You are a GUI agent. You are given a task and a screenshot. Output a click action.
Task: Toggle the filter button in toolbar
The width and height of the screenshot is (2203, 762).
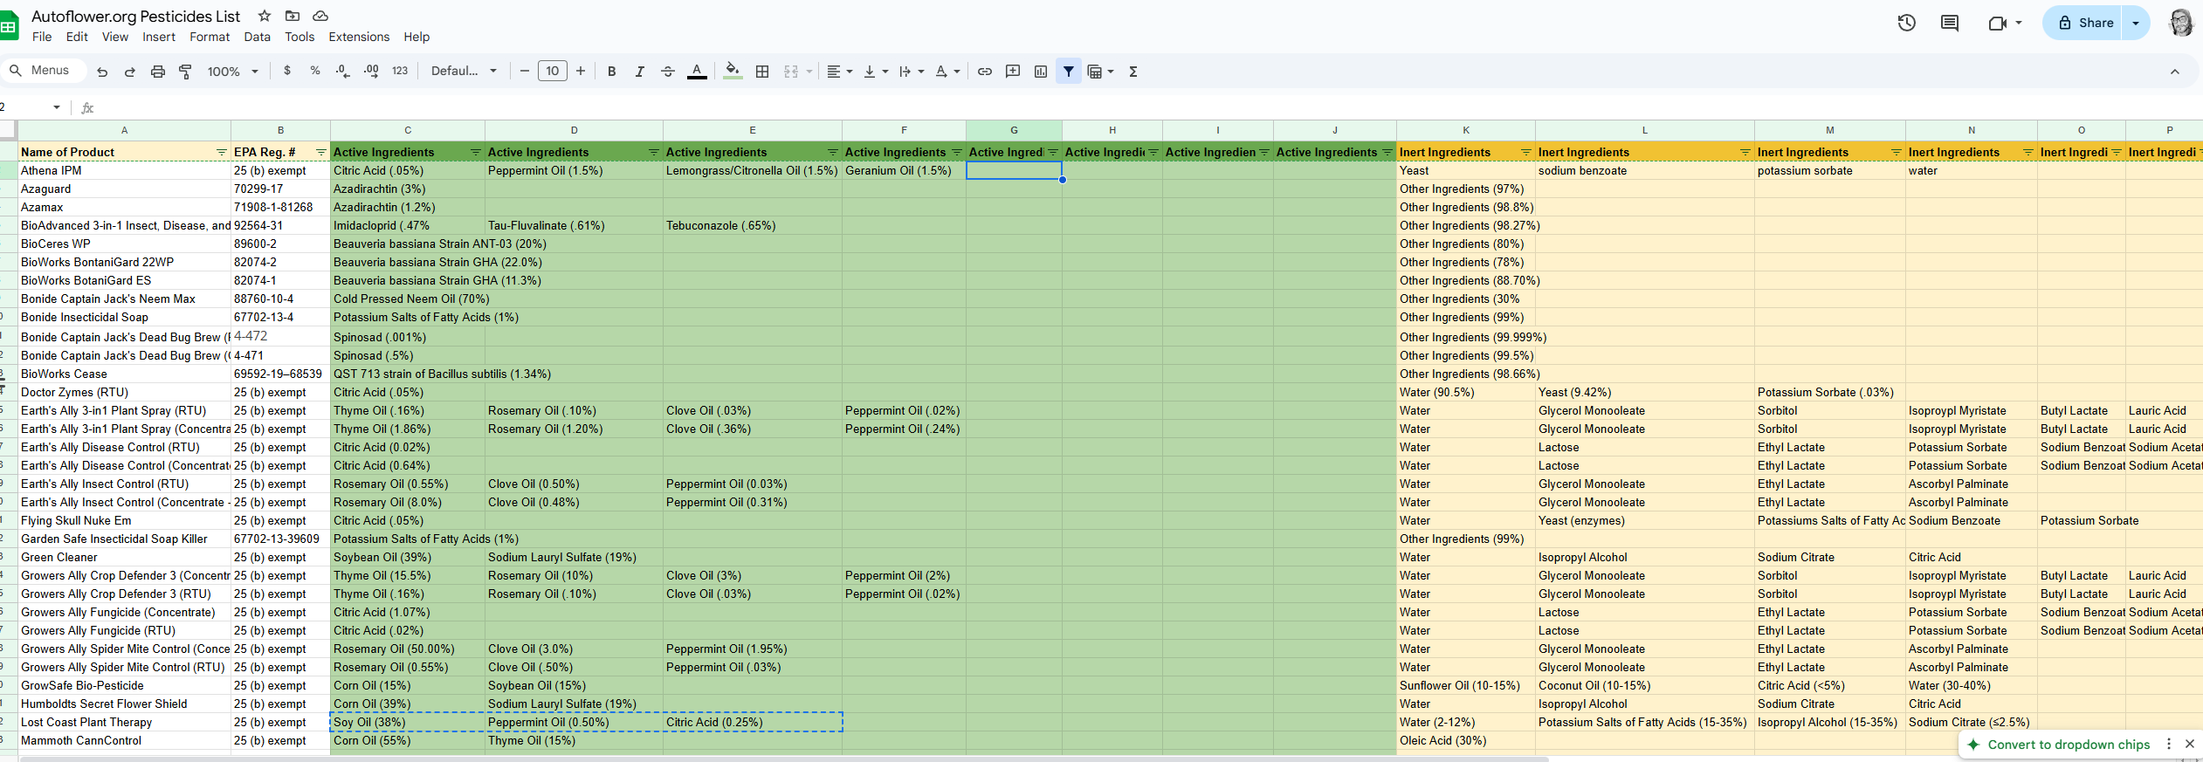point(1069,72)
